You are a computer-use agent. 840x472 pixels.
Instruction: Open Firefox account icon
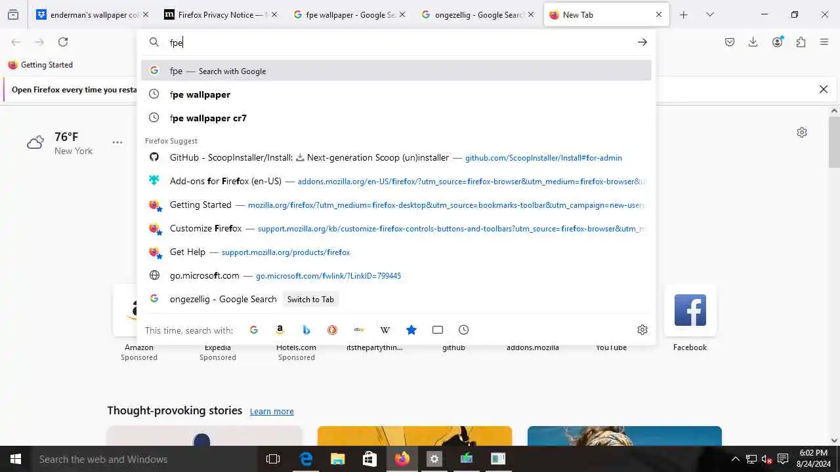pyautogui.click(x=778, y=42)
